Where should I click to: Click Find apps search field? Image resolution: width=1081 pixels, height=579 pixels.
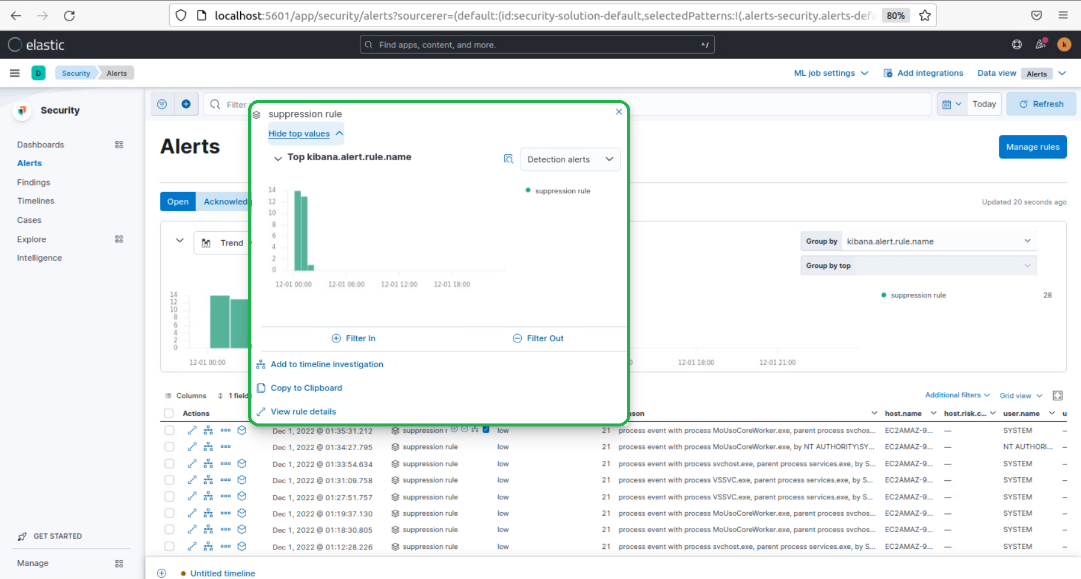point(537,44)
